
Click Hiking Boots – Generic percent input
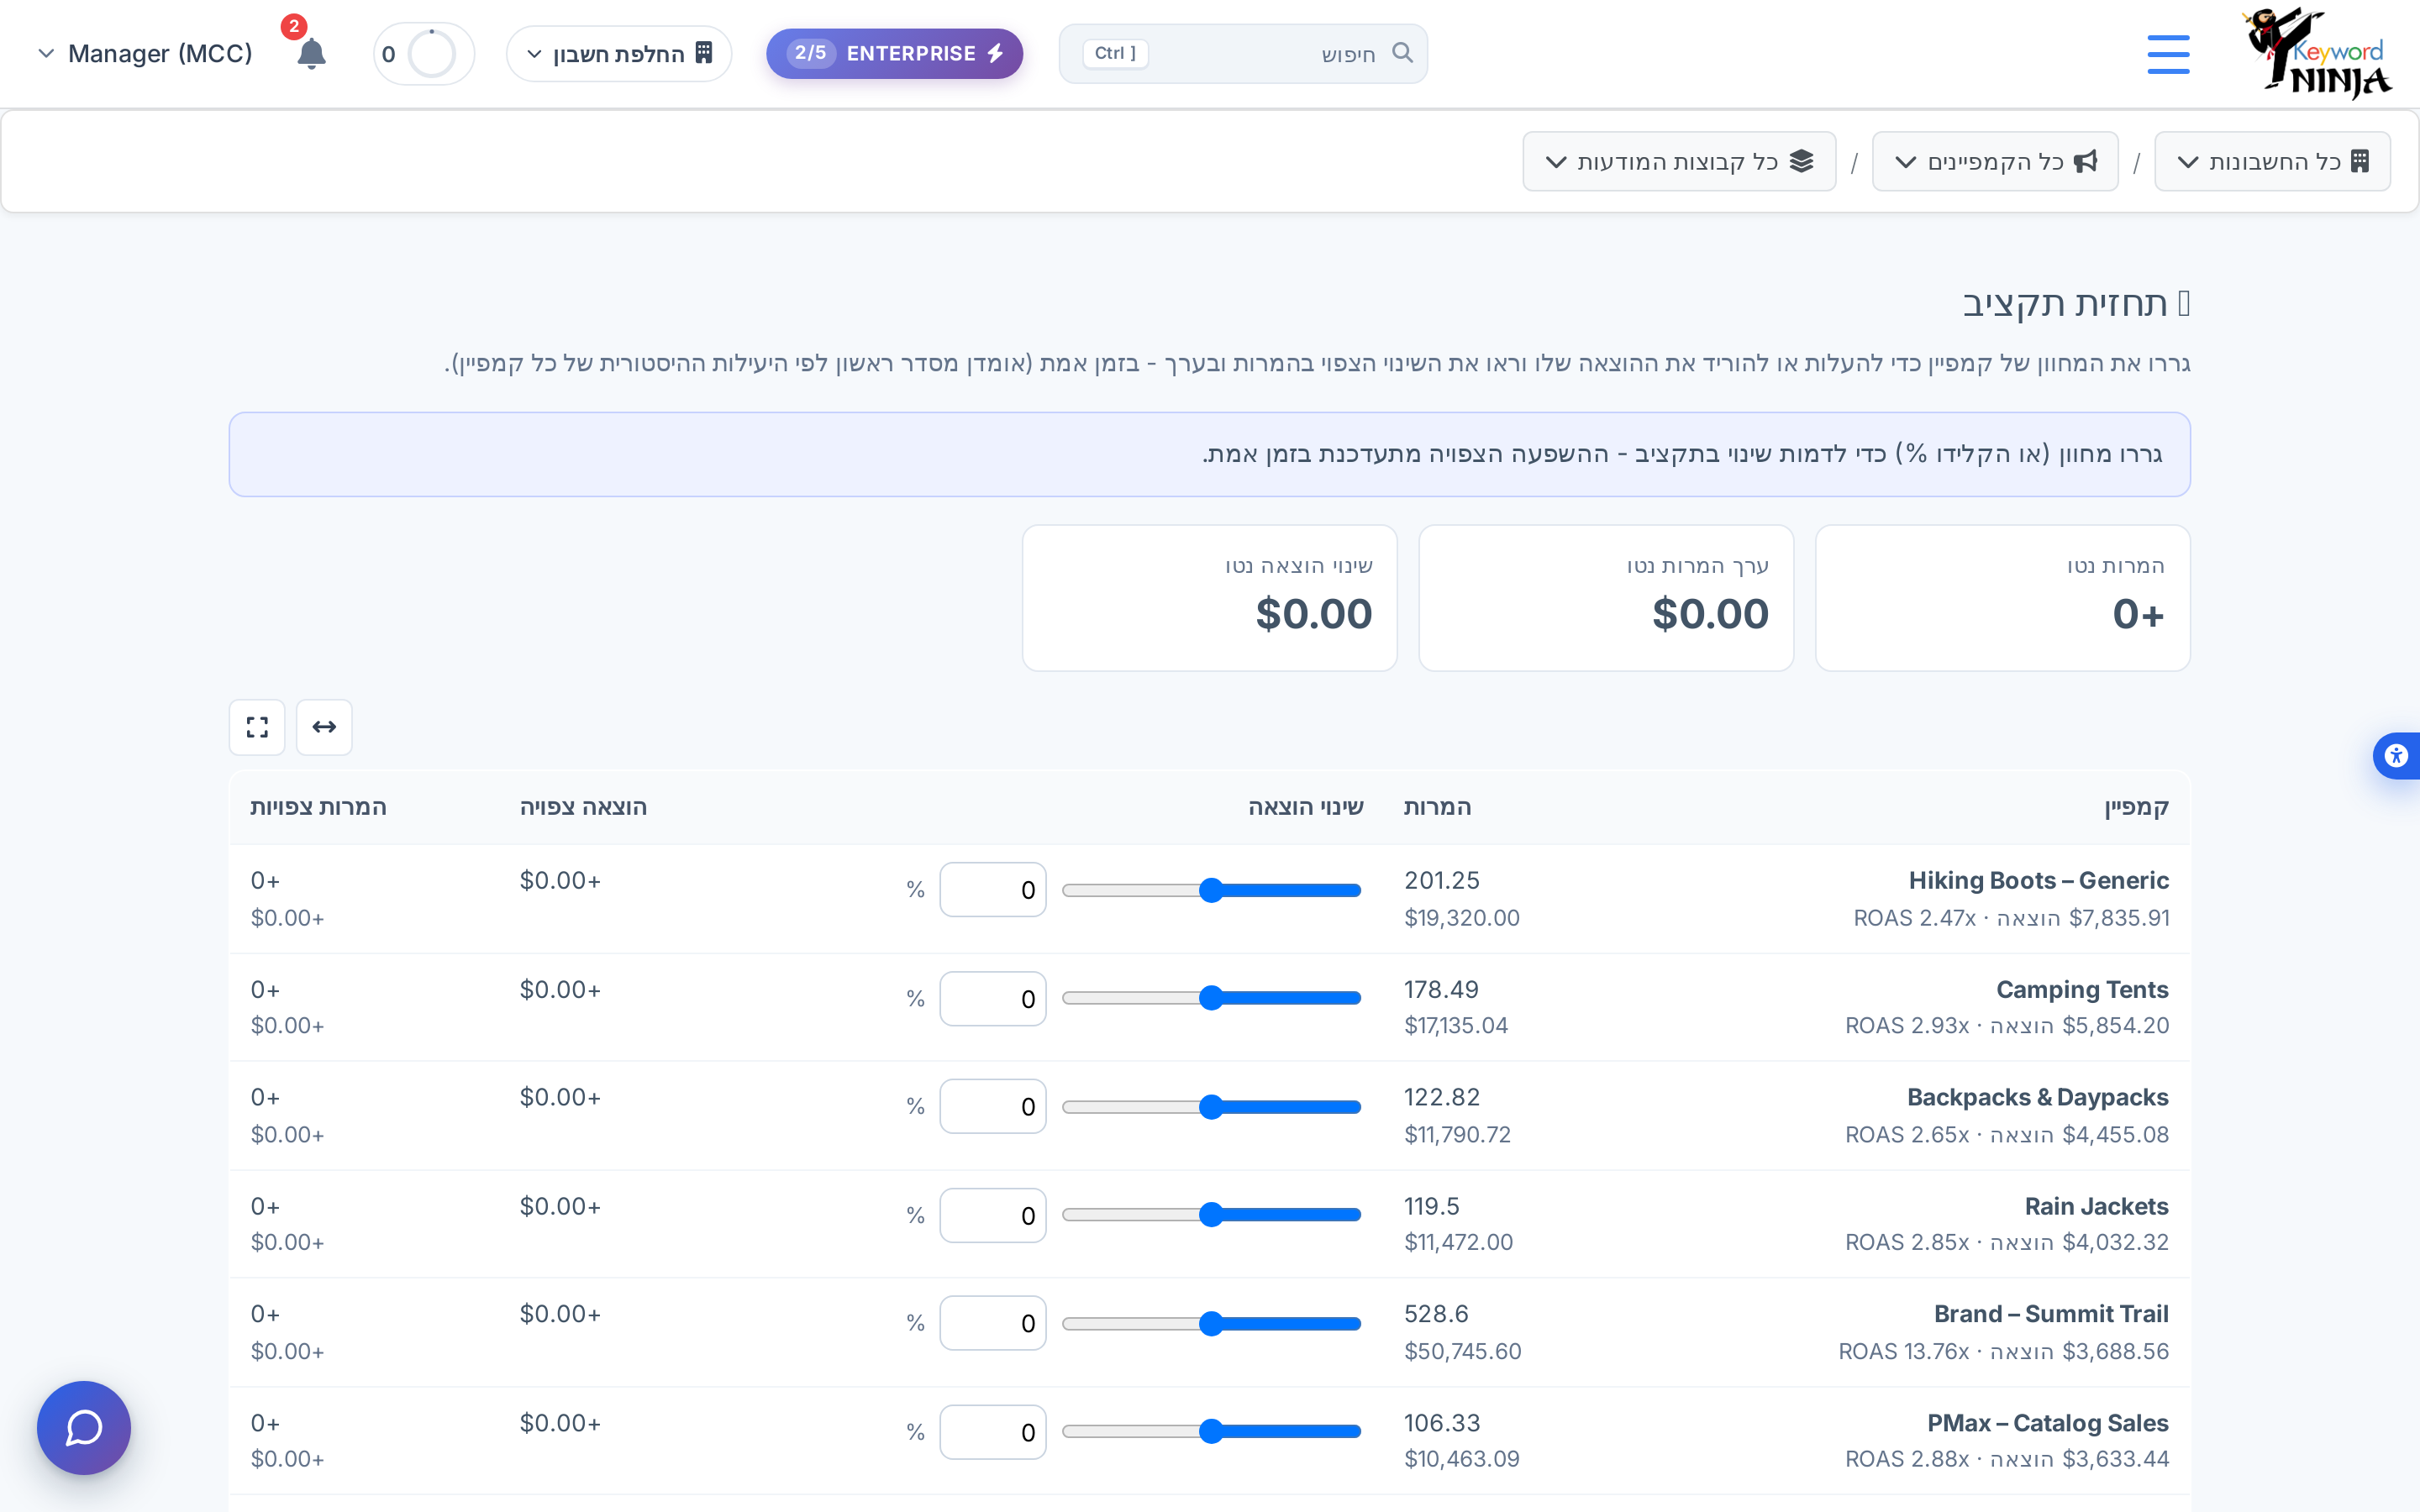click(x=993, y=890)
